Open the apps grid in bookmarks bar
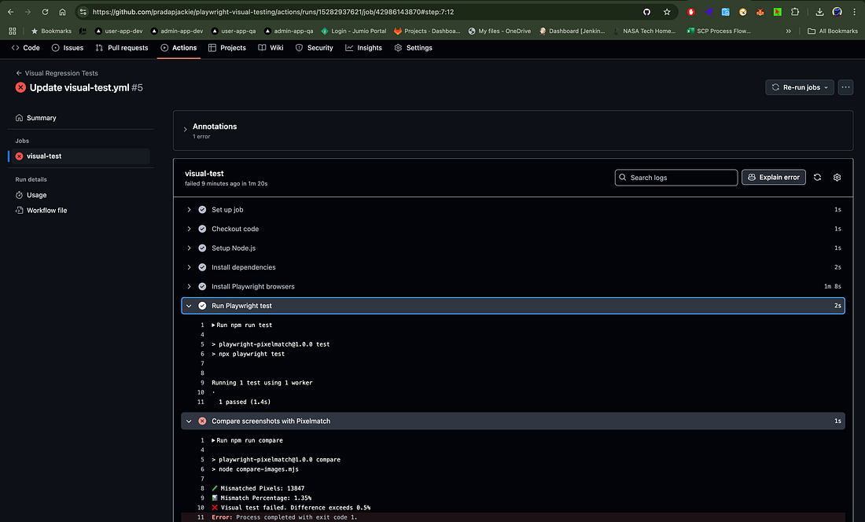The image size is (865, 522). 12,31
